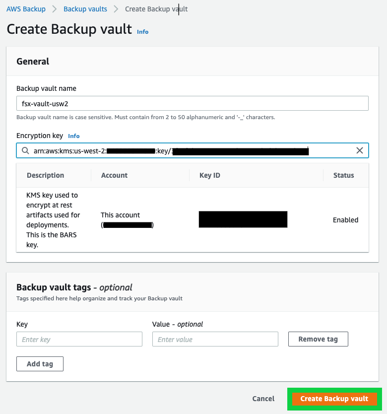This screenshot has height=414, width=387.
Task: Open the Backup vaults breadcrumb link
Action: coord(84,8)
